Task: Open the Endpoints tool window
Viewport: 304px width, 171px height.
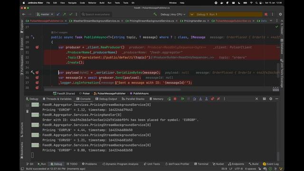Action: pyautogui.click(x=236, y=164)
